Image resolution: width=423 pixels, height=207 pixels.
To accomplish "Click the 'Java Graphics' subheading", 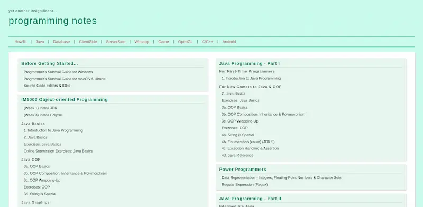I will [35, 202].
